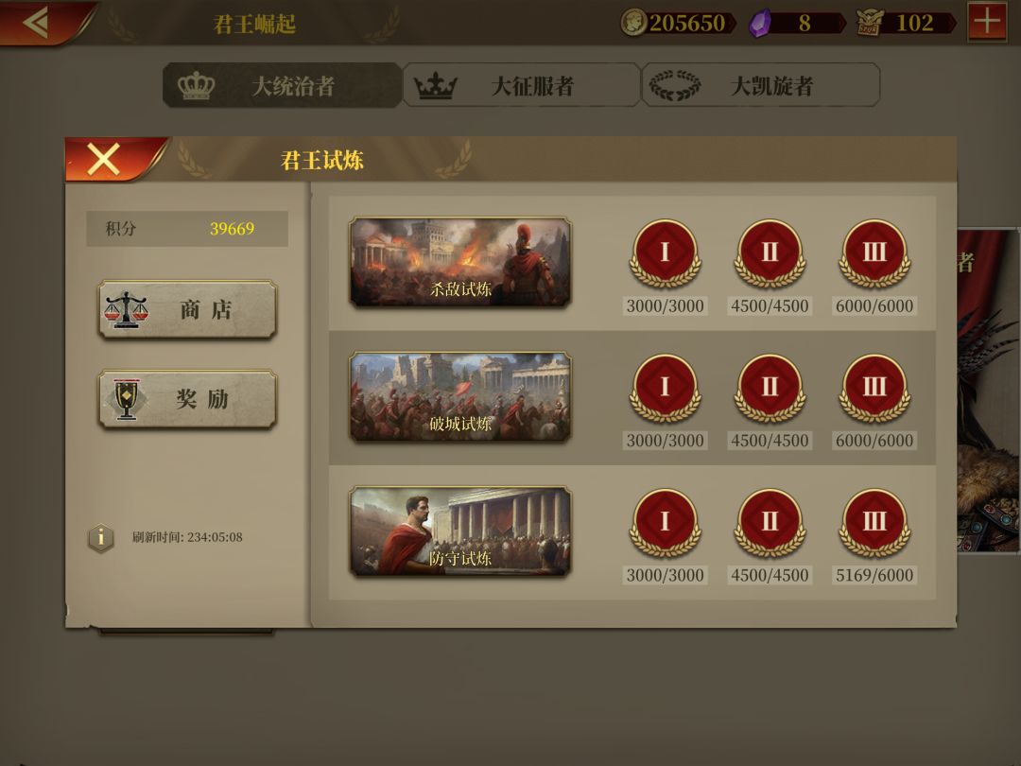Select medal III for 杀敌试炼
The height and width of the screenshot is (766, 1021).
pyautogui.click(x=874, y=254)
